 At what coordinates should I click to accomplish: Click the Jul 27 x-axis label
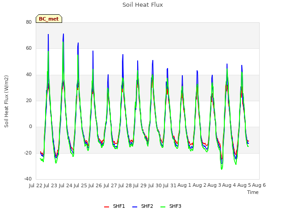pos(110,185)
